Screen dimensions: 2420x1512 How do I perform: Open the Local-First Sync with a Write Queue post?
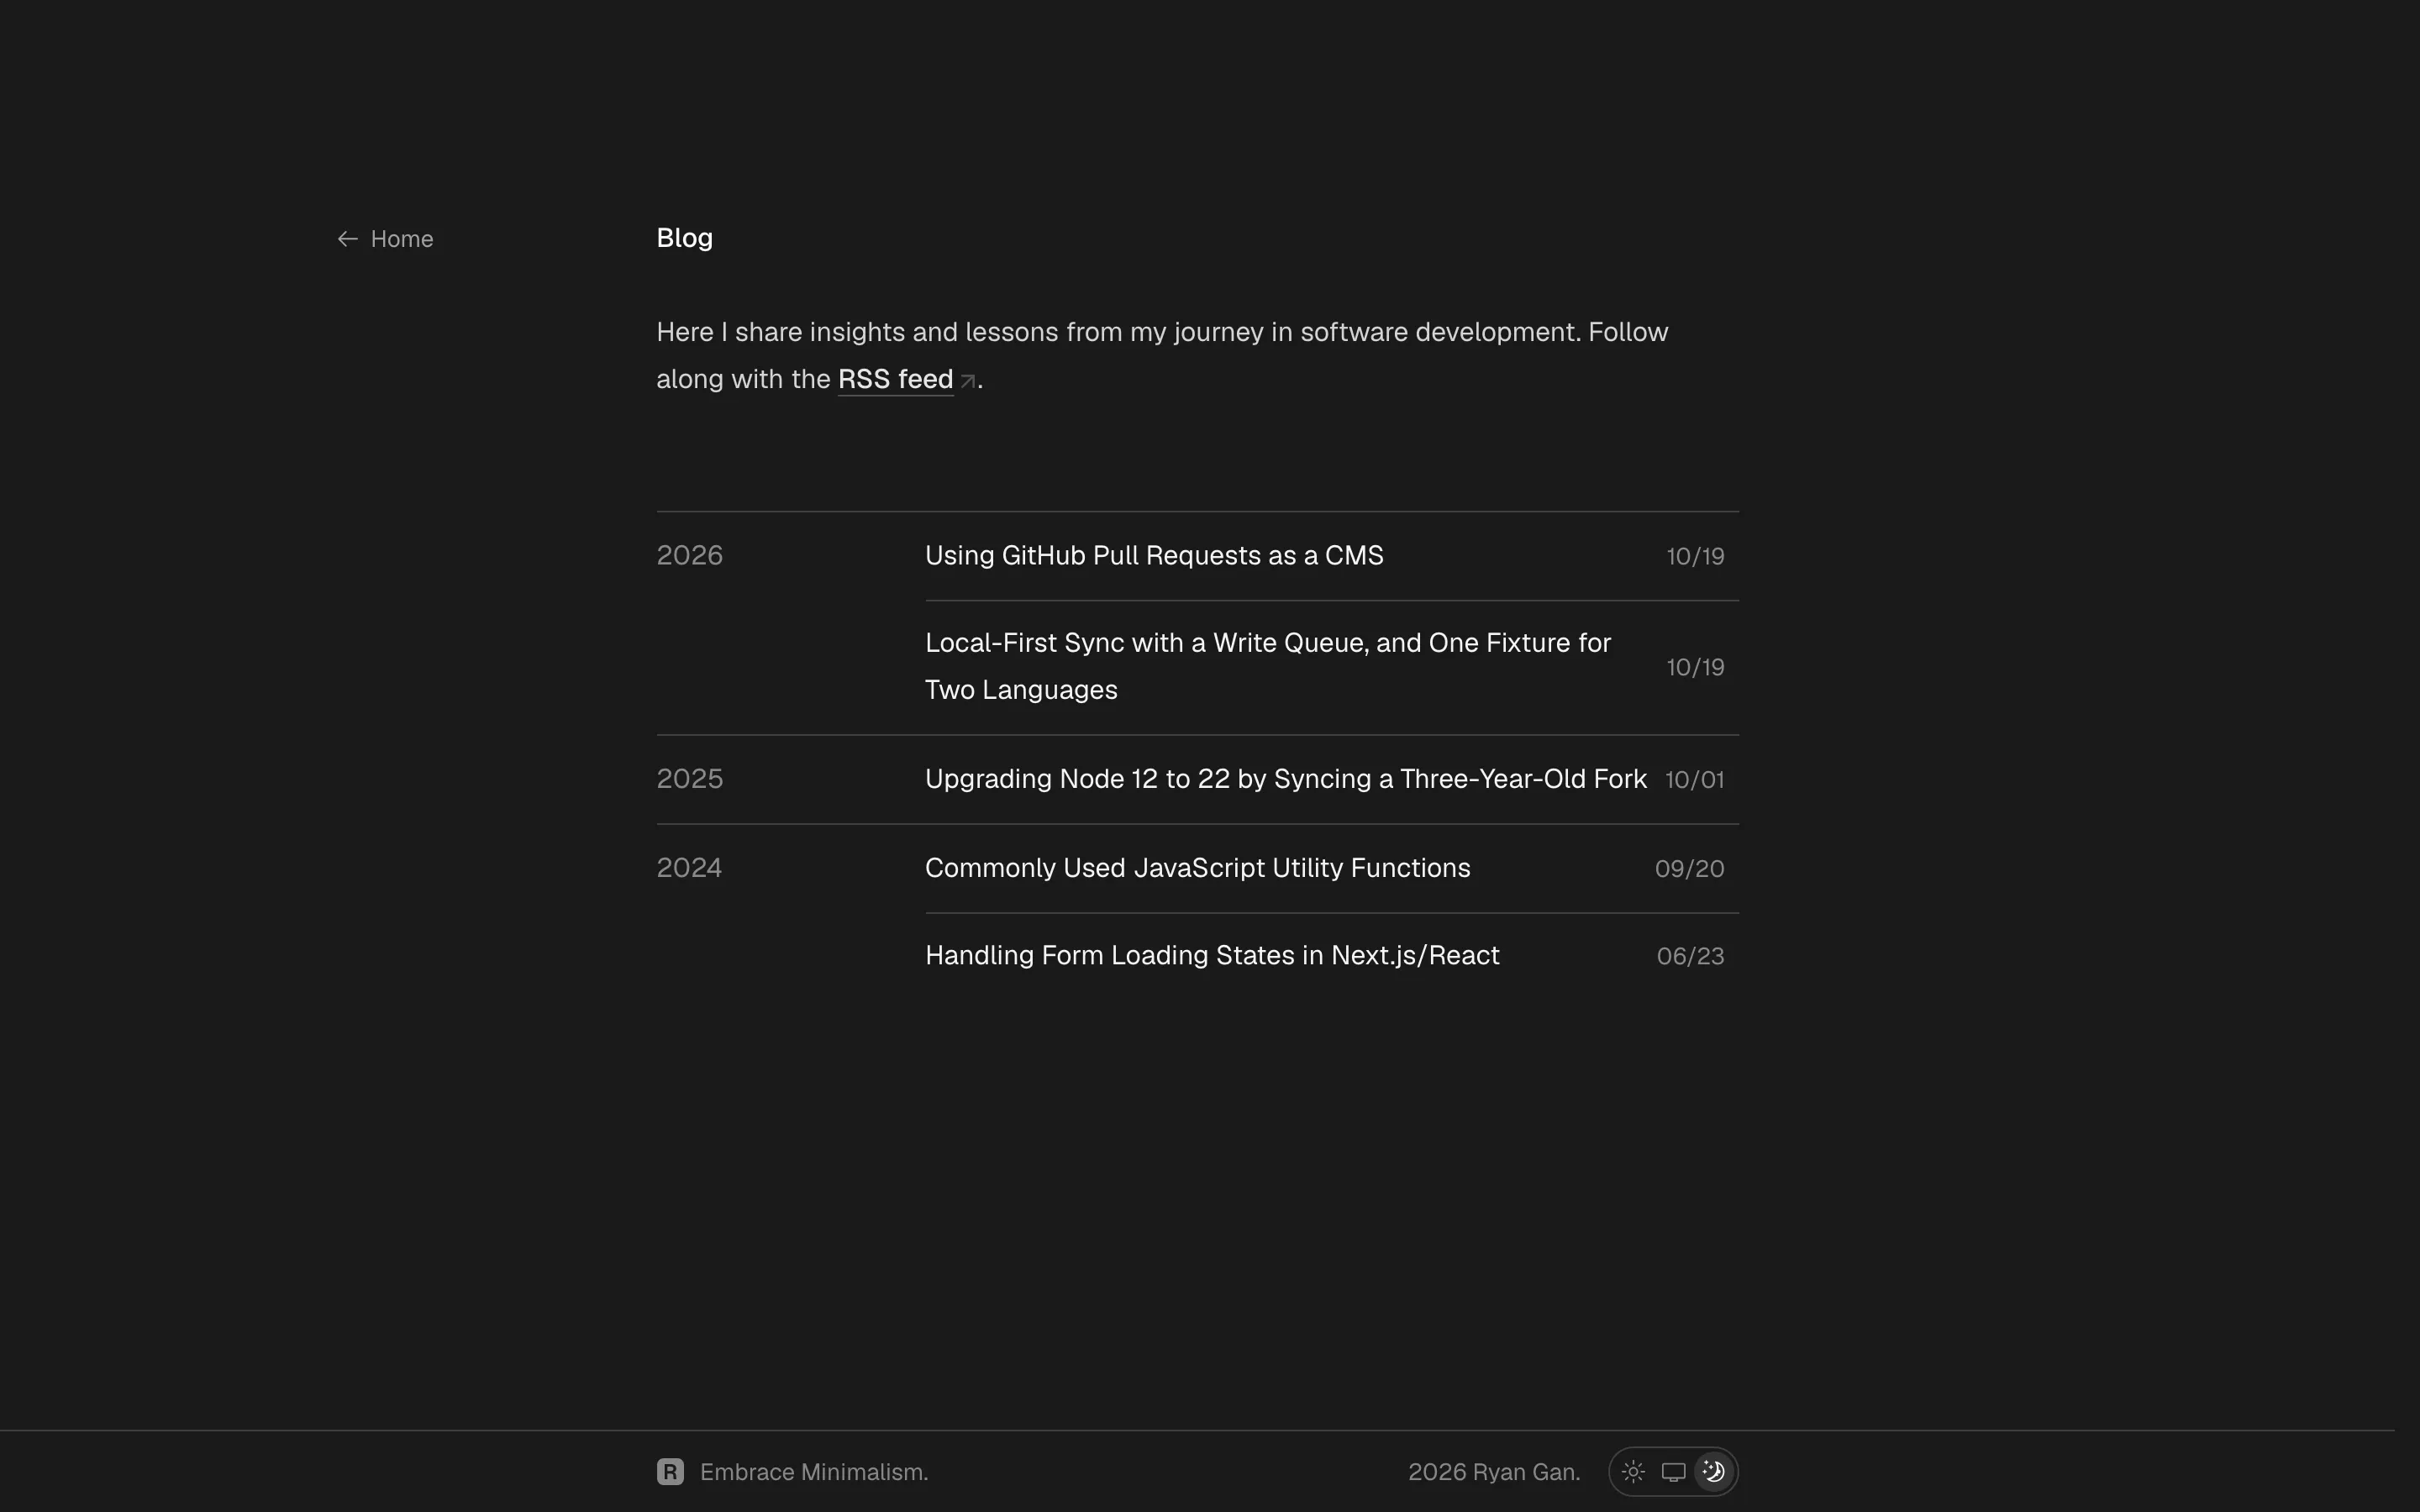click(1268, 667)
